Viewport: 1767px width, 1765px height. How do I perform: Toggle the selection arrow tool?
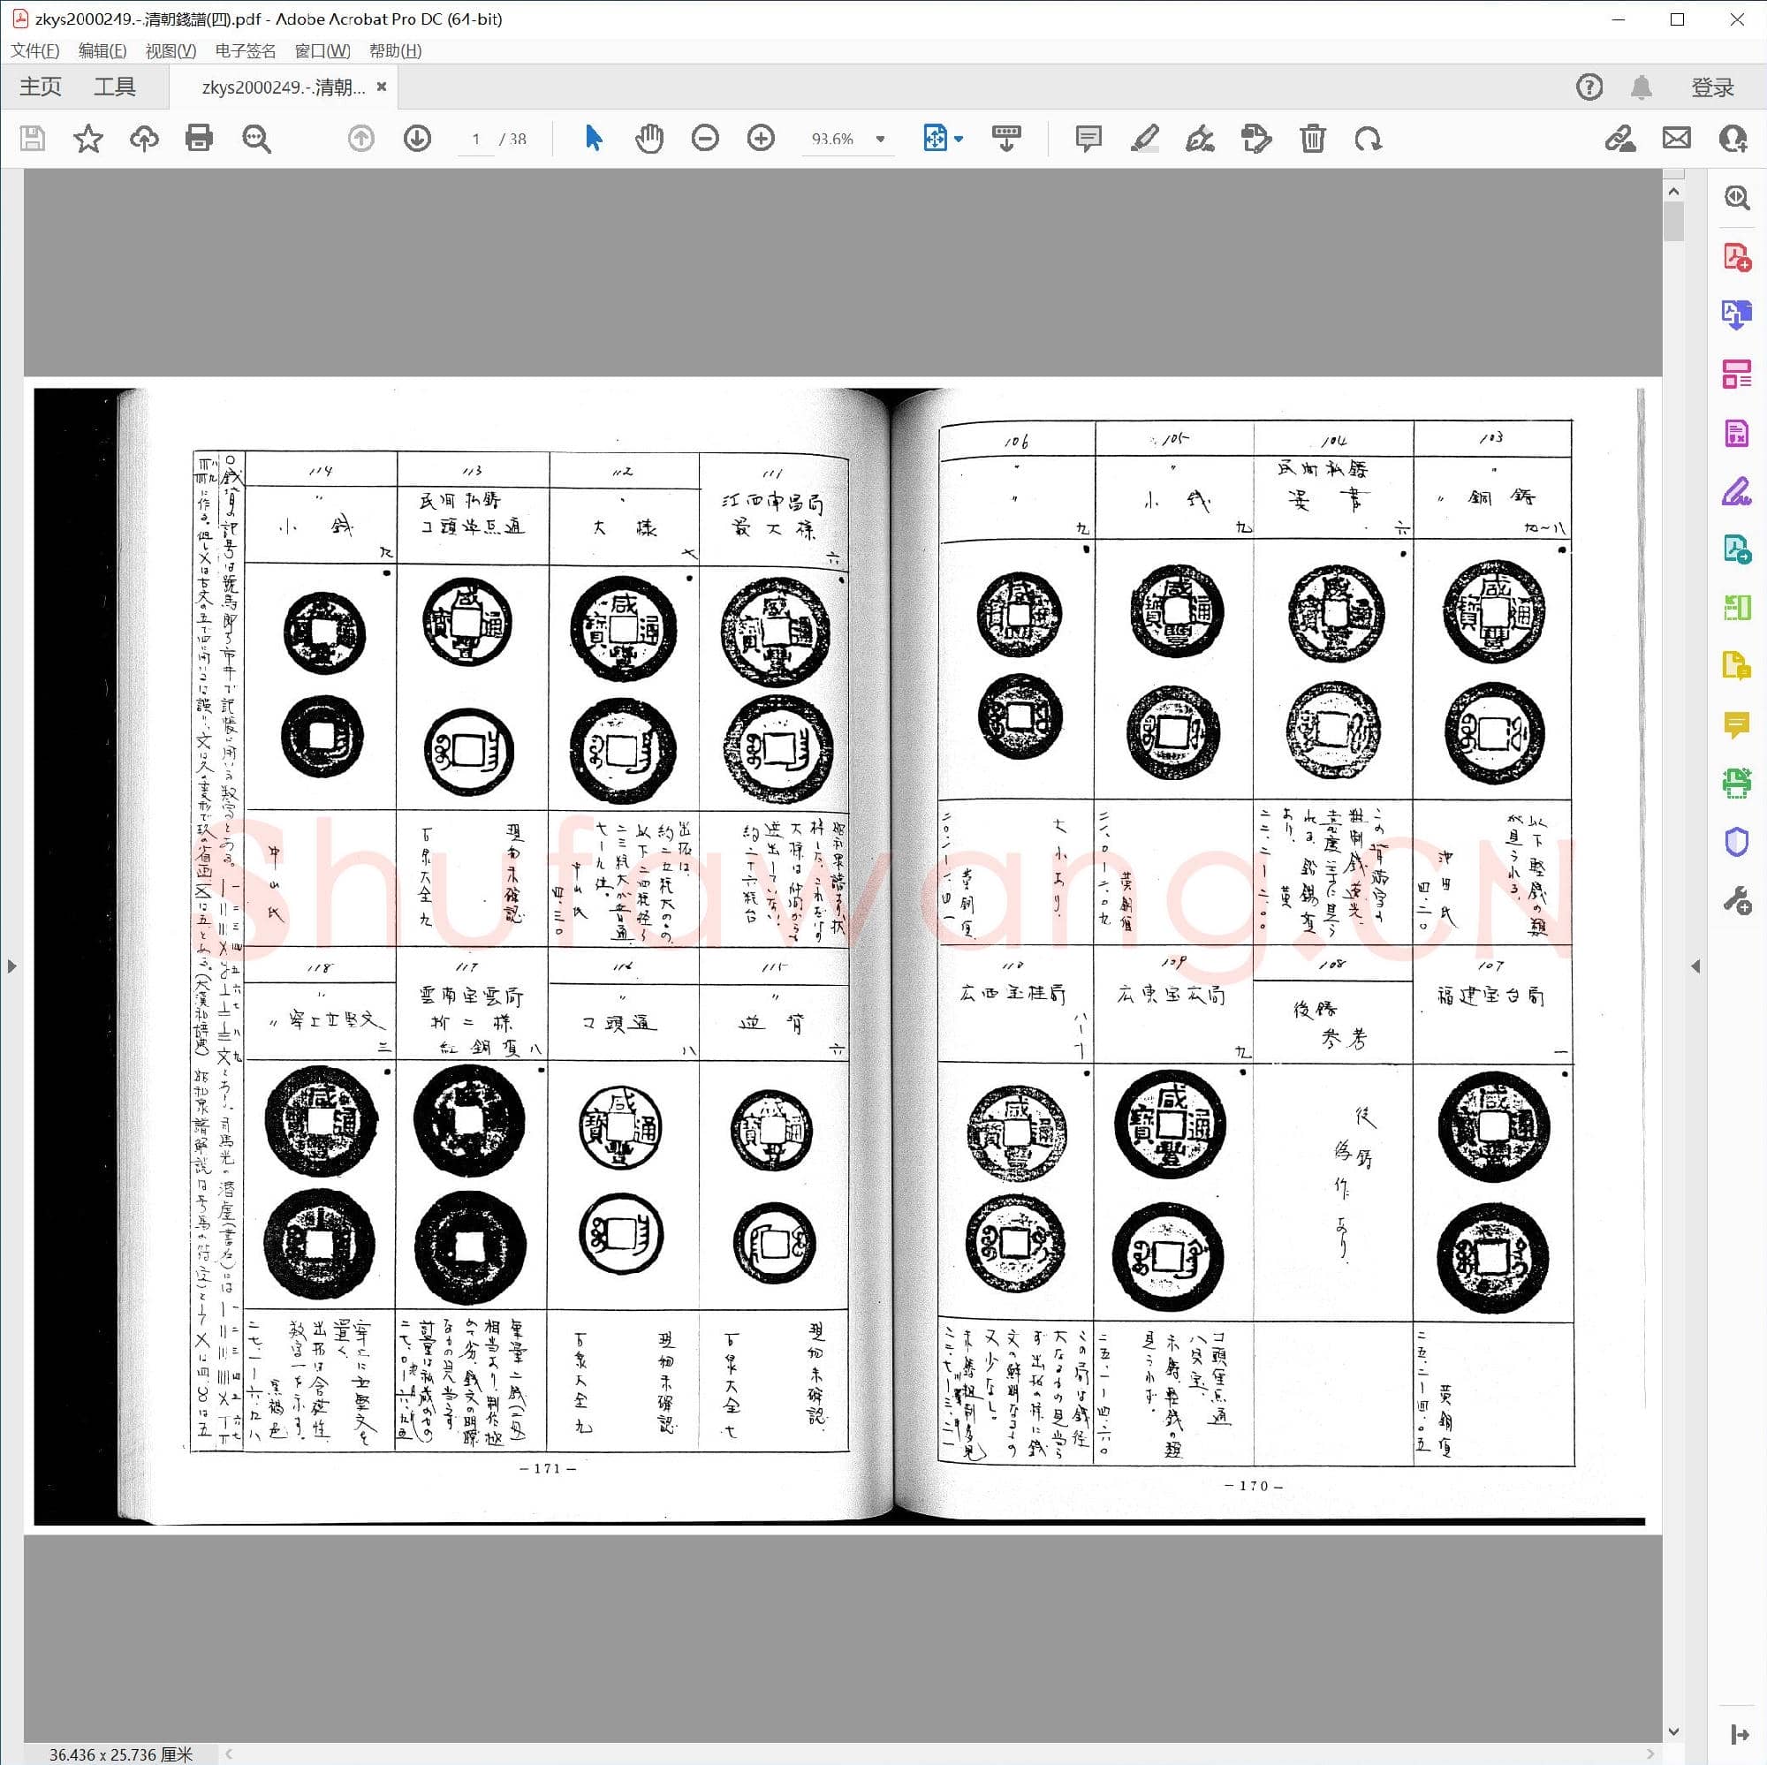[x=594, y=138]
